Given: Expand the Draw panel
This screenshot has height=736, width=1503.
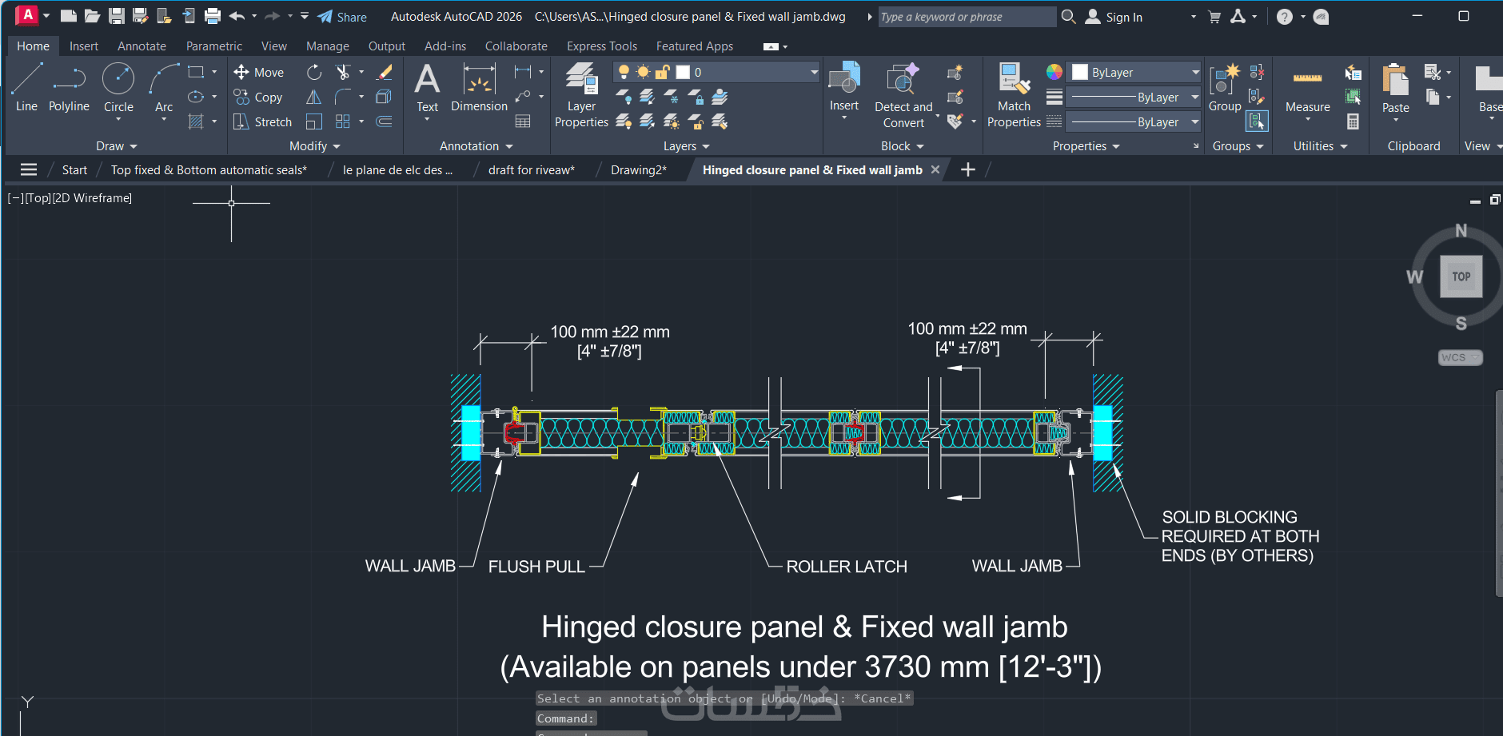Looking at the screenshot, I should pyautogui.click(x=117, y=146).
